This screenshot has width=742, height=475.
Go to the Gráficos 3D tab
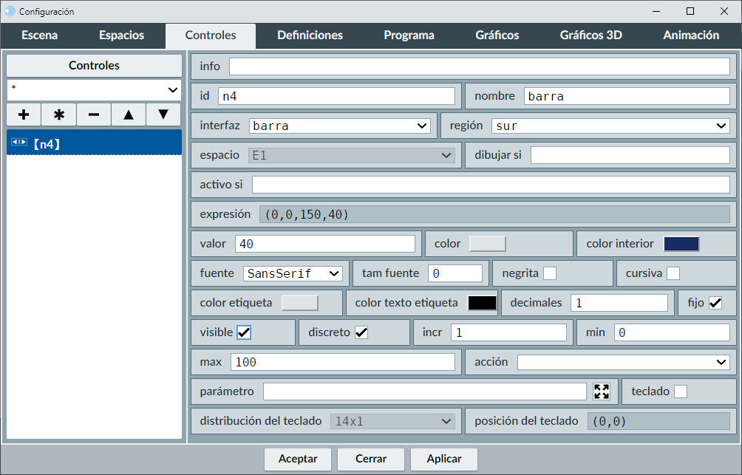pos(590,35)
